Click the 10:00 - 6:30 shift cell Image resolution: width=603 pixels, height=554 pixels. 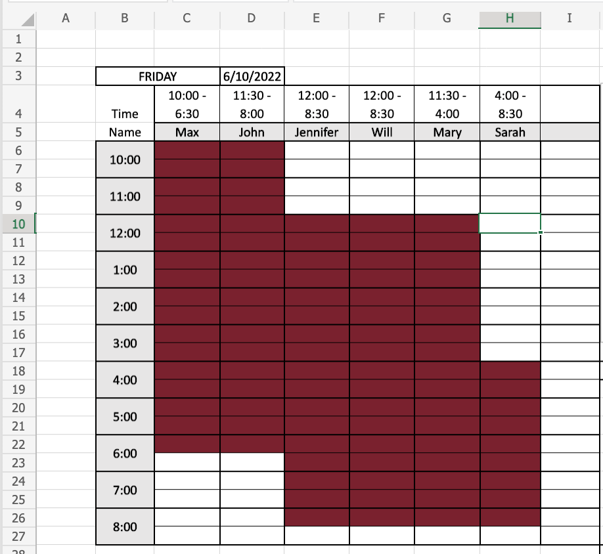point(187,104)
